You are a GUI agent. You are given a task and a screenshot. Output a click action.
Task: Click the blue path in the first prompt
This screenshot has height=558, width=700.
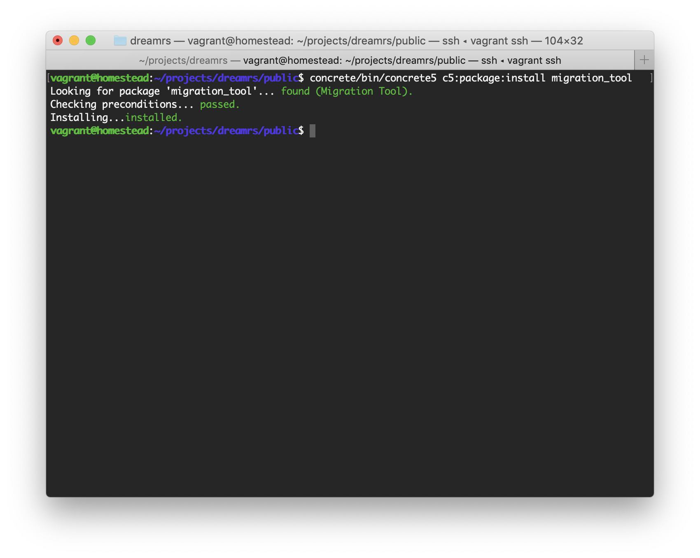[226, 78]
